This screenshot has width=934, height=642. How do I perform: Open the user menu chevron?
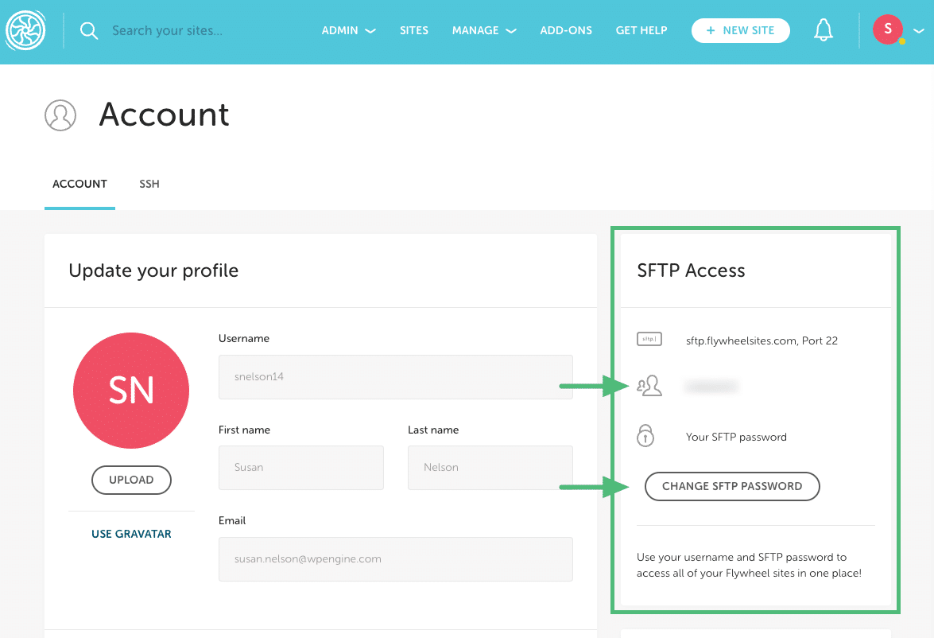[919, 30]
